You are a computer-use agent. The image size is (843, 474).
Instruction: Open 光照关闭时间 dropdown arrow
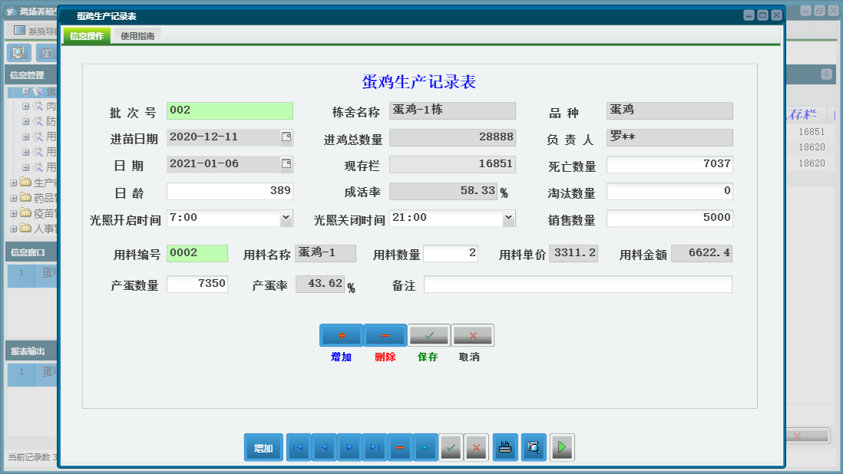click(x=508, y=218)
